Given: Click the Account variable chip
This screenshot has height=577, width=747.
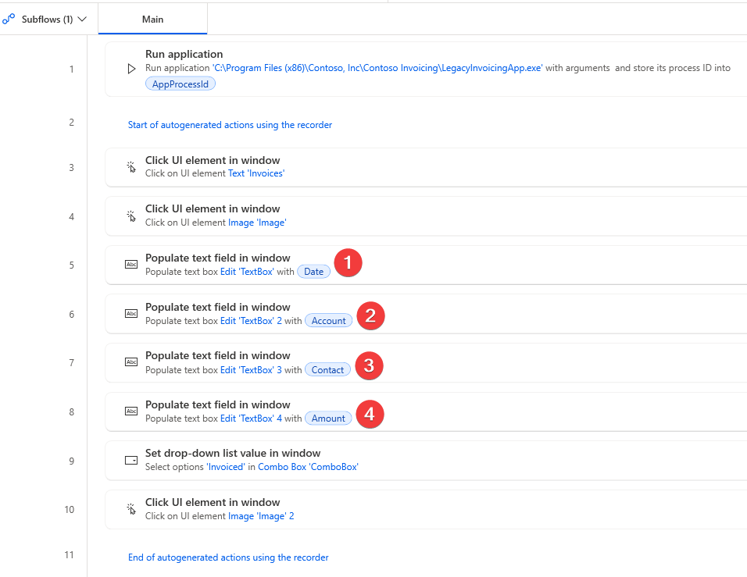Looking at the screenshot, I should pos(329,321).
